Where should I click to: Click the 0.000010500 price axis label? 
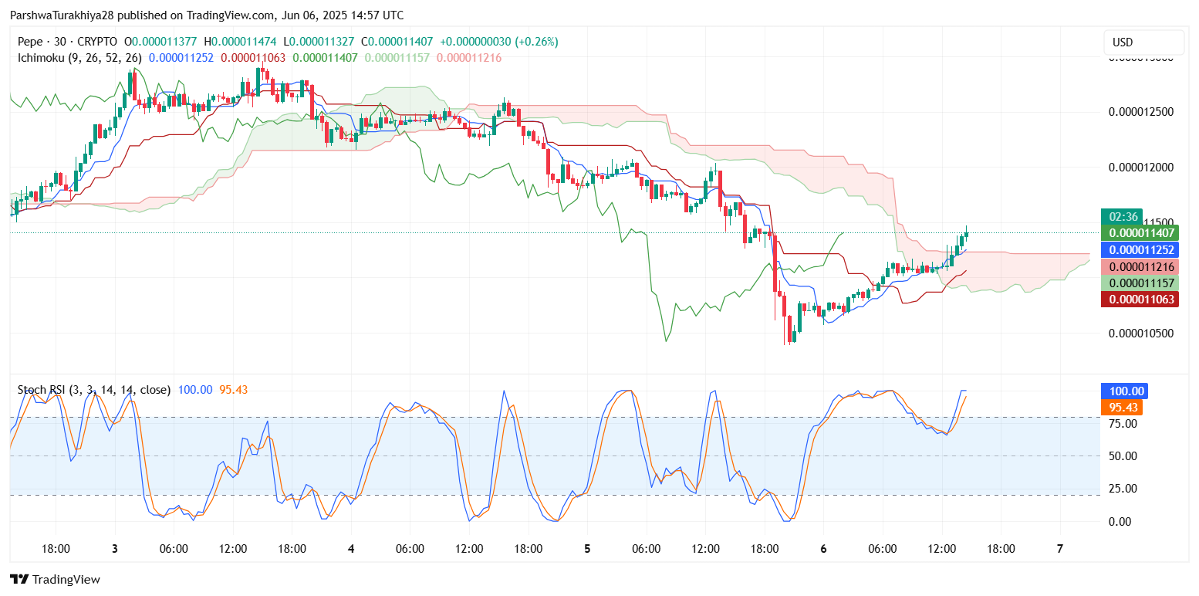[1141, 334]
